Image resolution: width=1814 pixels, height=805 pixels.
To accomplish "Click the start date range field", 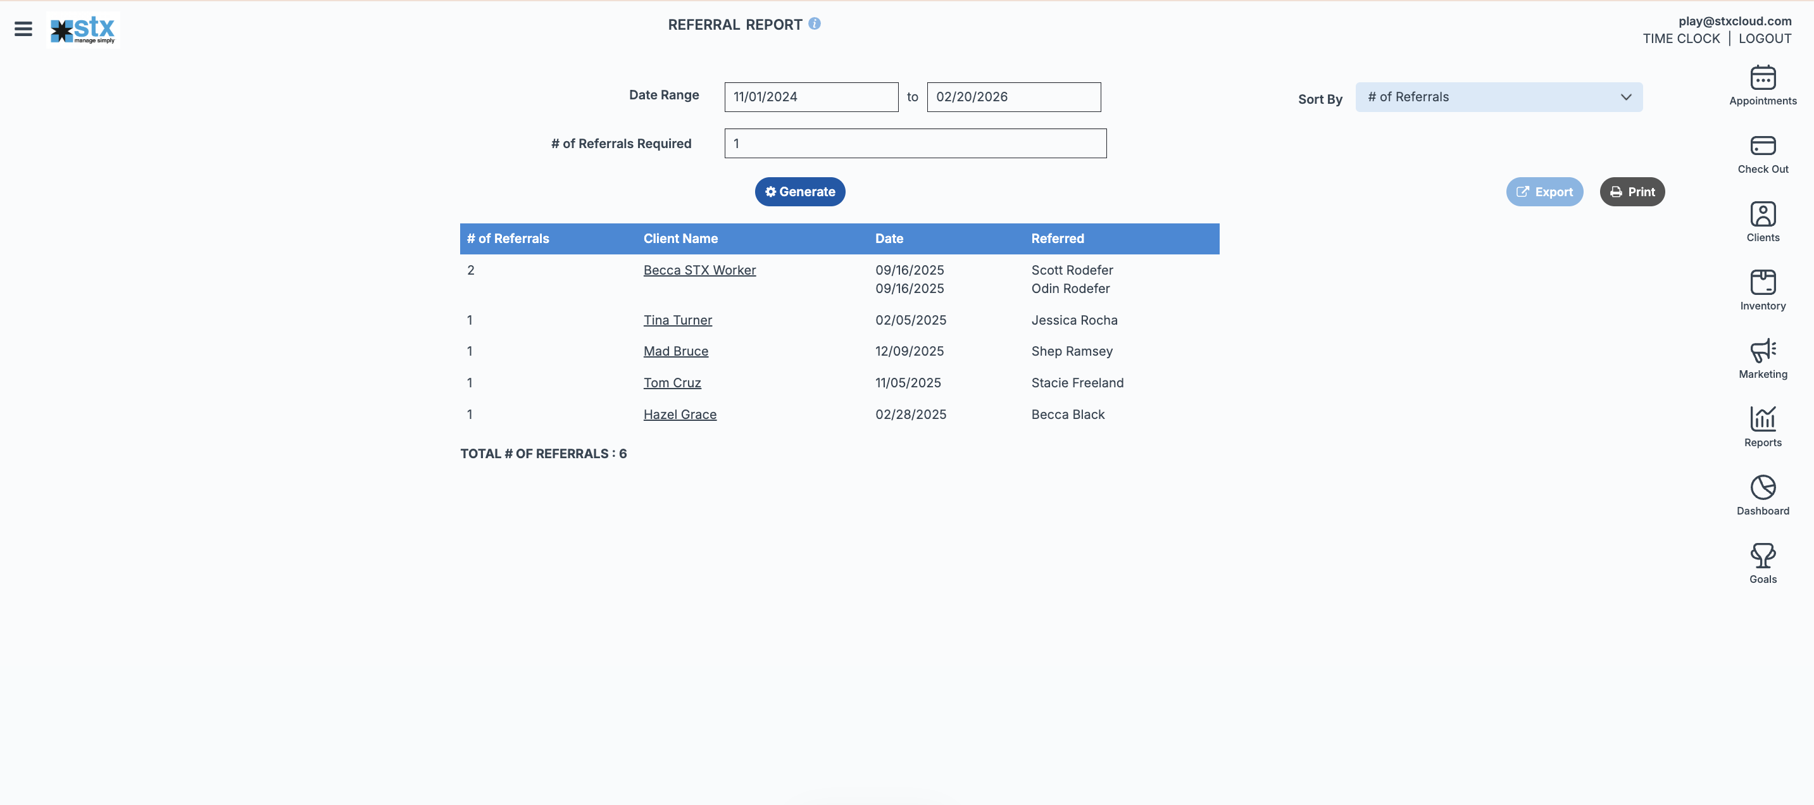I will (x=811, y=97).
